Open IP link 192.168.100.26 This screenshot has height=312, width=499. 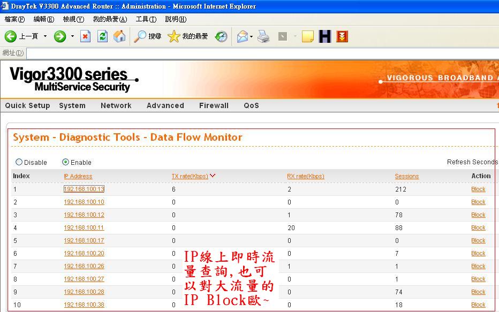point(84,266)
